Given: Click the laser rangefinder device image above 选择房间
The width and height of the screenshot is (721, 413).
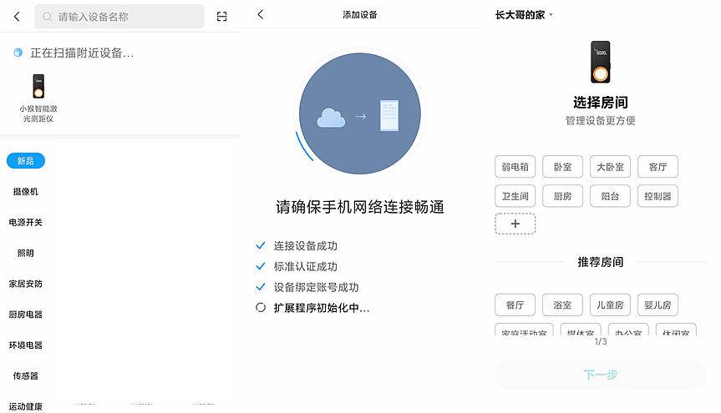Looking at the screenshot, I should [601, 62].
